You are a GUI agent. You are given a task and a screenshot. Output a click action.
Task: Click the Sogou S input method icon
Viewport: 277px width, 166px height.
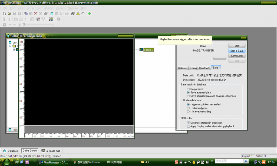(x=176, y=162)
